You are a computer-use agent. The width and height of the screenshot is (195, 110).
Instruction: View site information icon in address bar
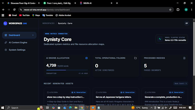coord(21,9)
